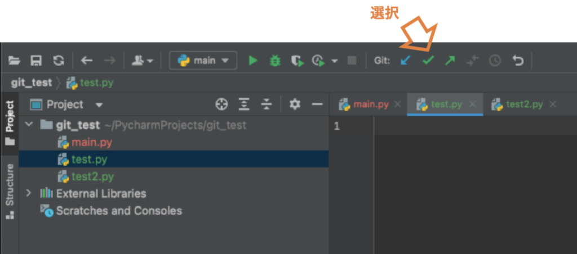Click the Git commit checkmark icon
This screenshot has height=254, width=577.
(428, 61)
